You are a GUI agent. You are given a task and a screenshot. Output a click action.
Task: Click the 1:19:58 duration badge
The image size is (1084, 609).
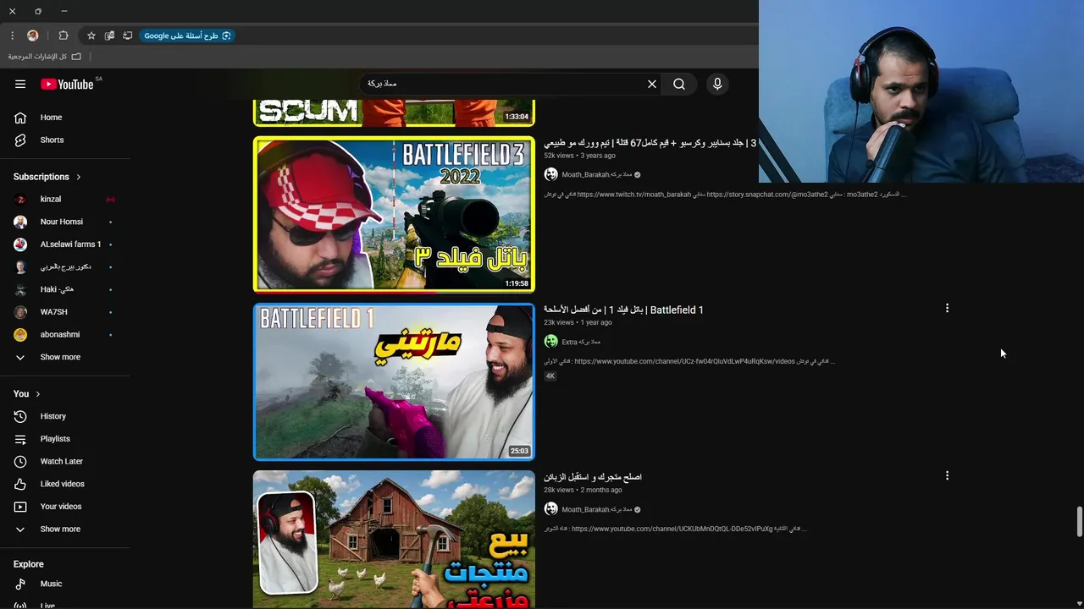point(517,283)
